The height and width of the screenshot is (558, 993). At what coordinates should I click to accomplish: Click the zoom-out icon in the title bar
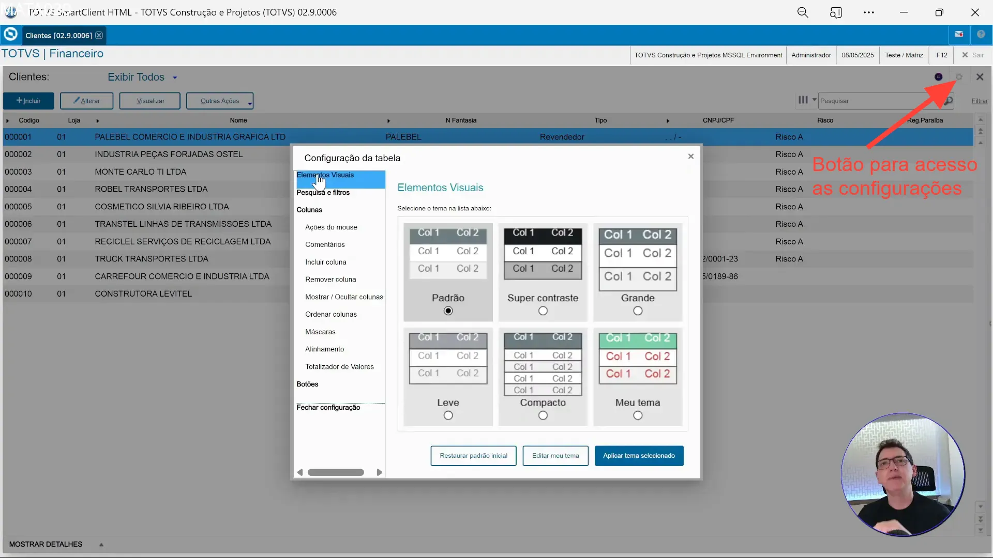pyautogui.click(x=803, y=12)
